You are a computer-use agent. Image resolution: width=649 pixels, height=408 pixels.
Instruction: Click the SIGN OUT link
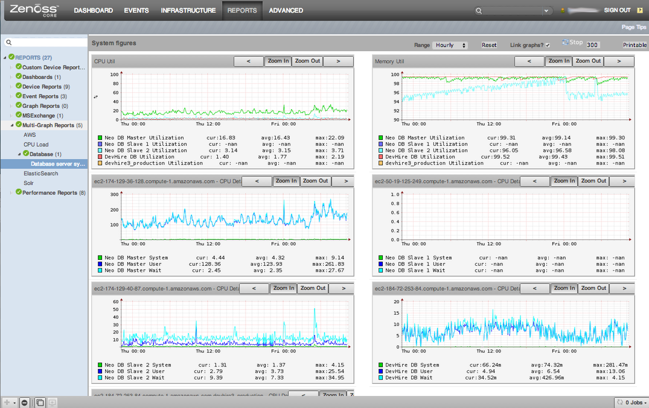click(617, 10)
